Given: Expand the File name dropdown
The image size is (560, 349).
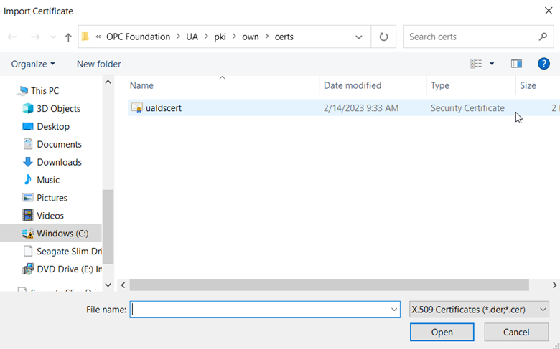Looking at the screenshot, I should tap(394, 310).
